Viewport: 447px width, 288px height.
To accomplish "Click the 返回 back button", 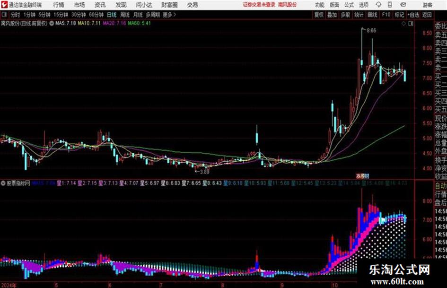I will [427, 15].
